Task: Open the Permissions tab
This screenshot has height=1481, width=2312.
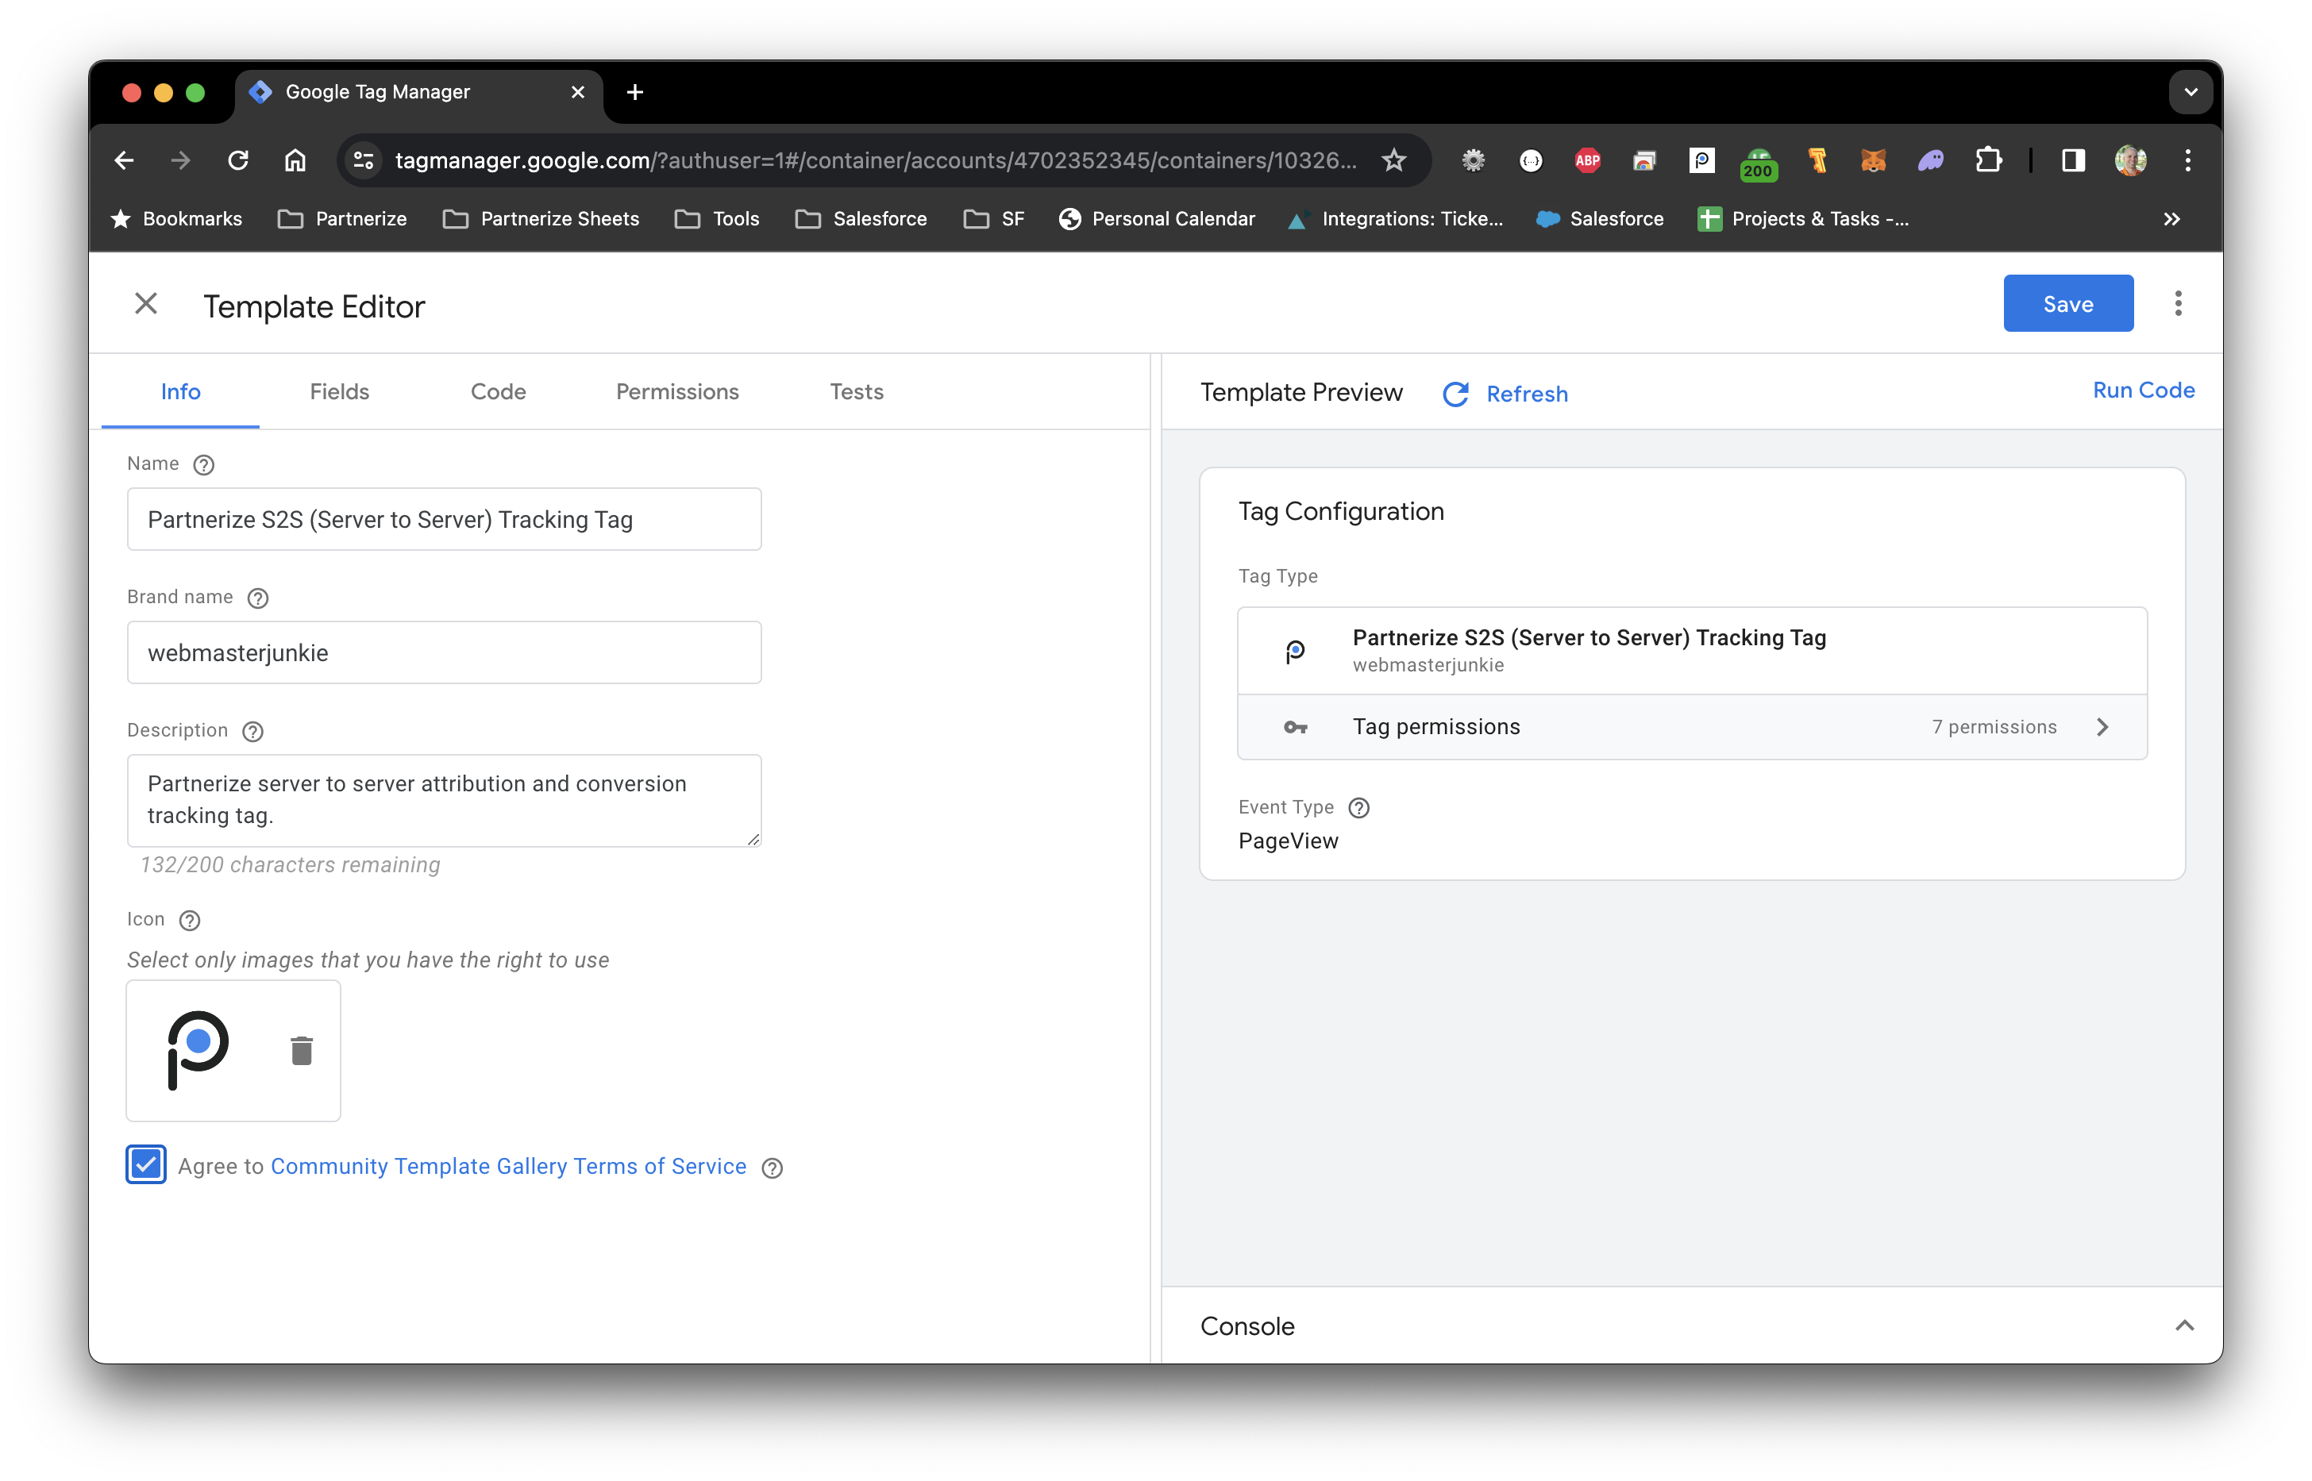Action: (677, 391)
